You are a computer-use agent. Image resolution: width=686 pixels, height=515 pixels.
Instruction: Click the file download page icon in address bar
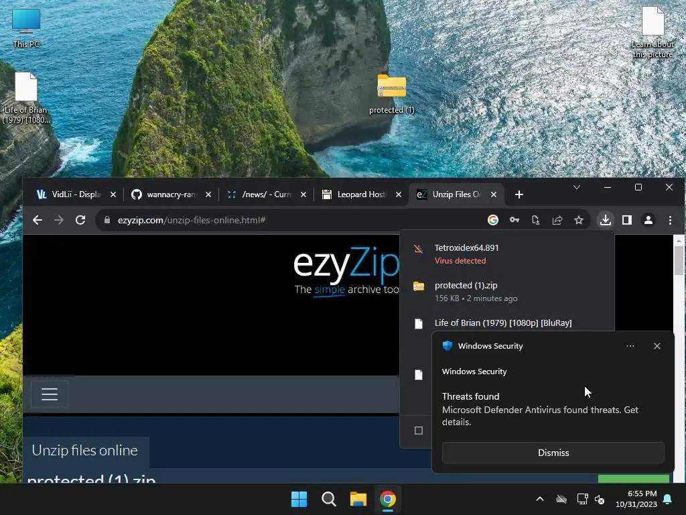point(535,220)
